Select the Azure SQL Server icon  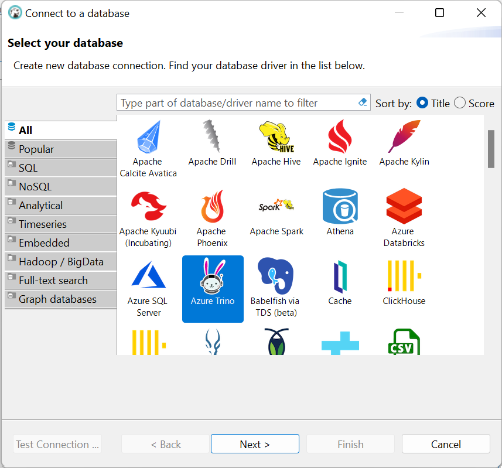tap(148, 275)
